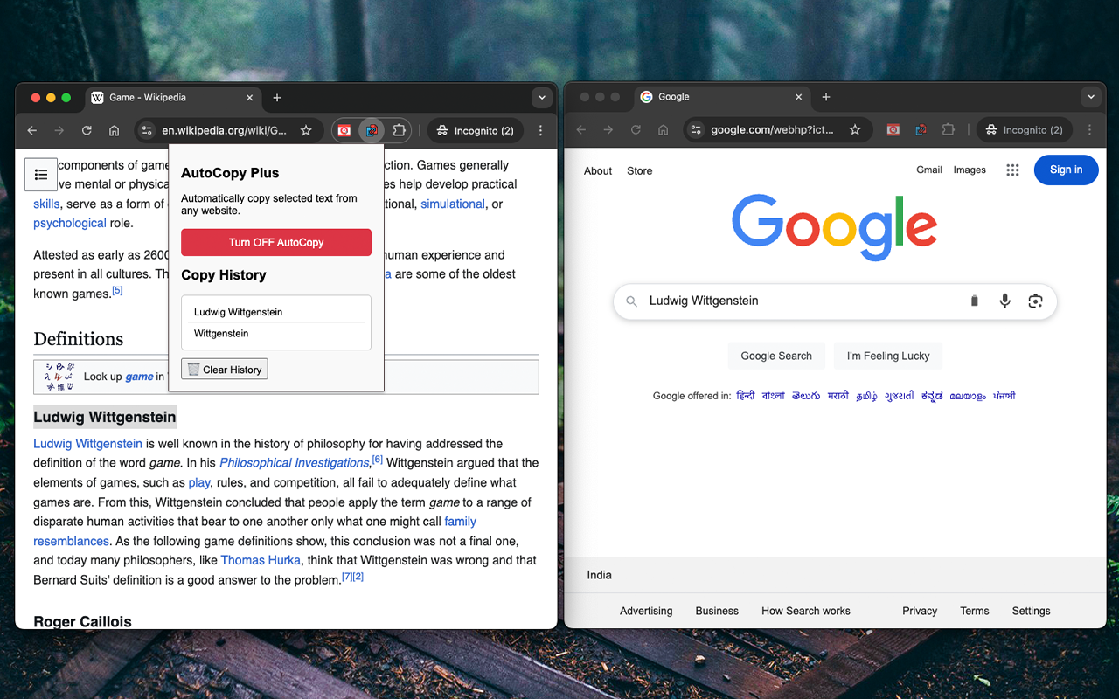1119x699 pixels.
Task: Open Chrome's three-dot menu in Google window
Action: (x=1089, y=130)
